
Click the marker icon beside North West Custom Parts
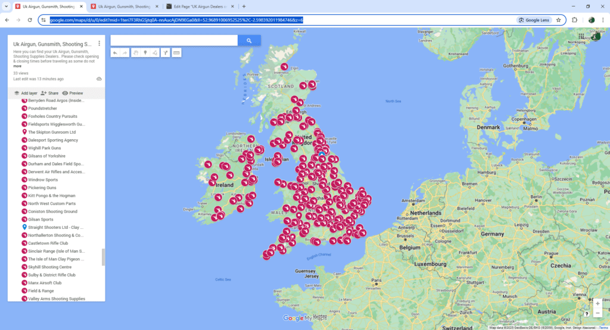[24, 203]
